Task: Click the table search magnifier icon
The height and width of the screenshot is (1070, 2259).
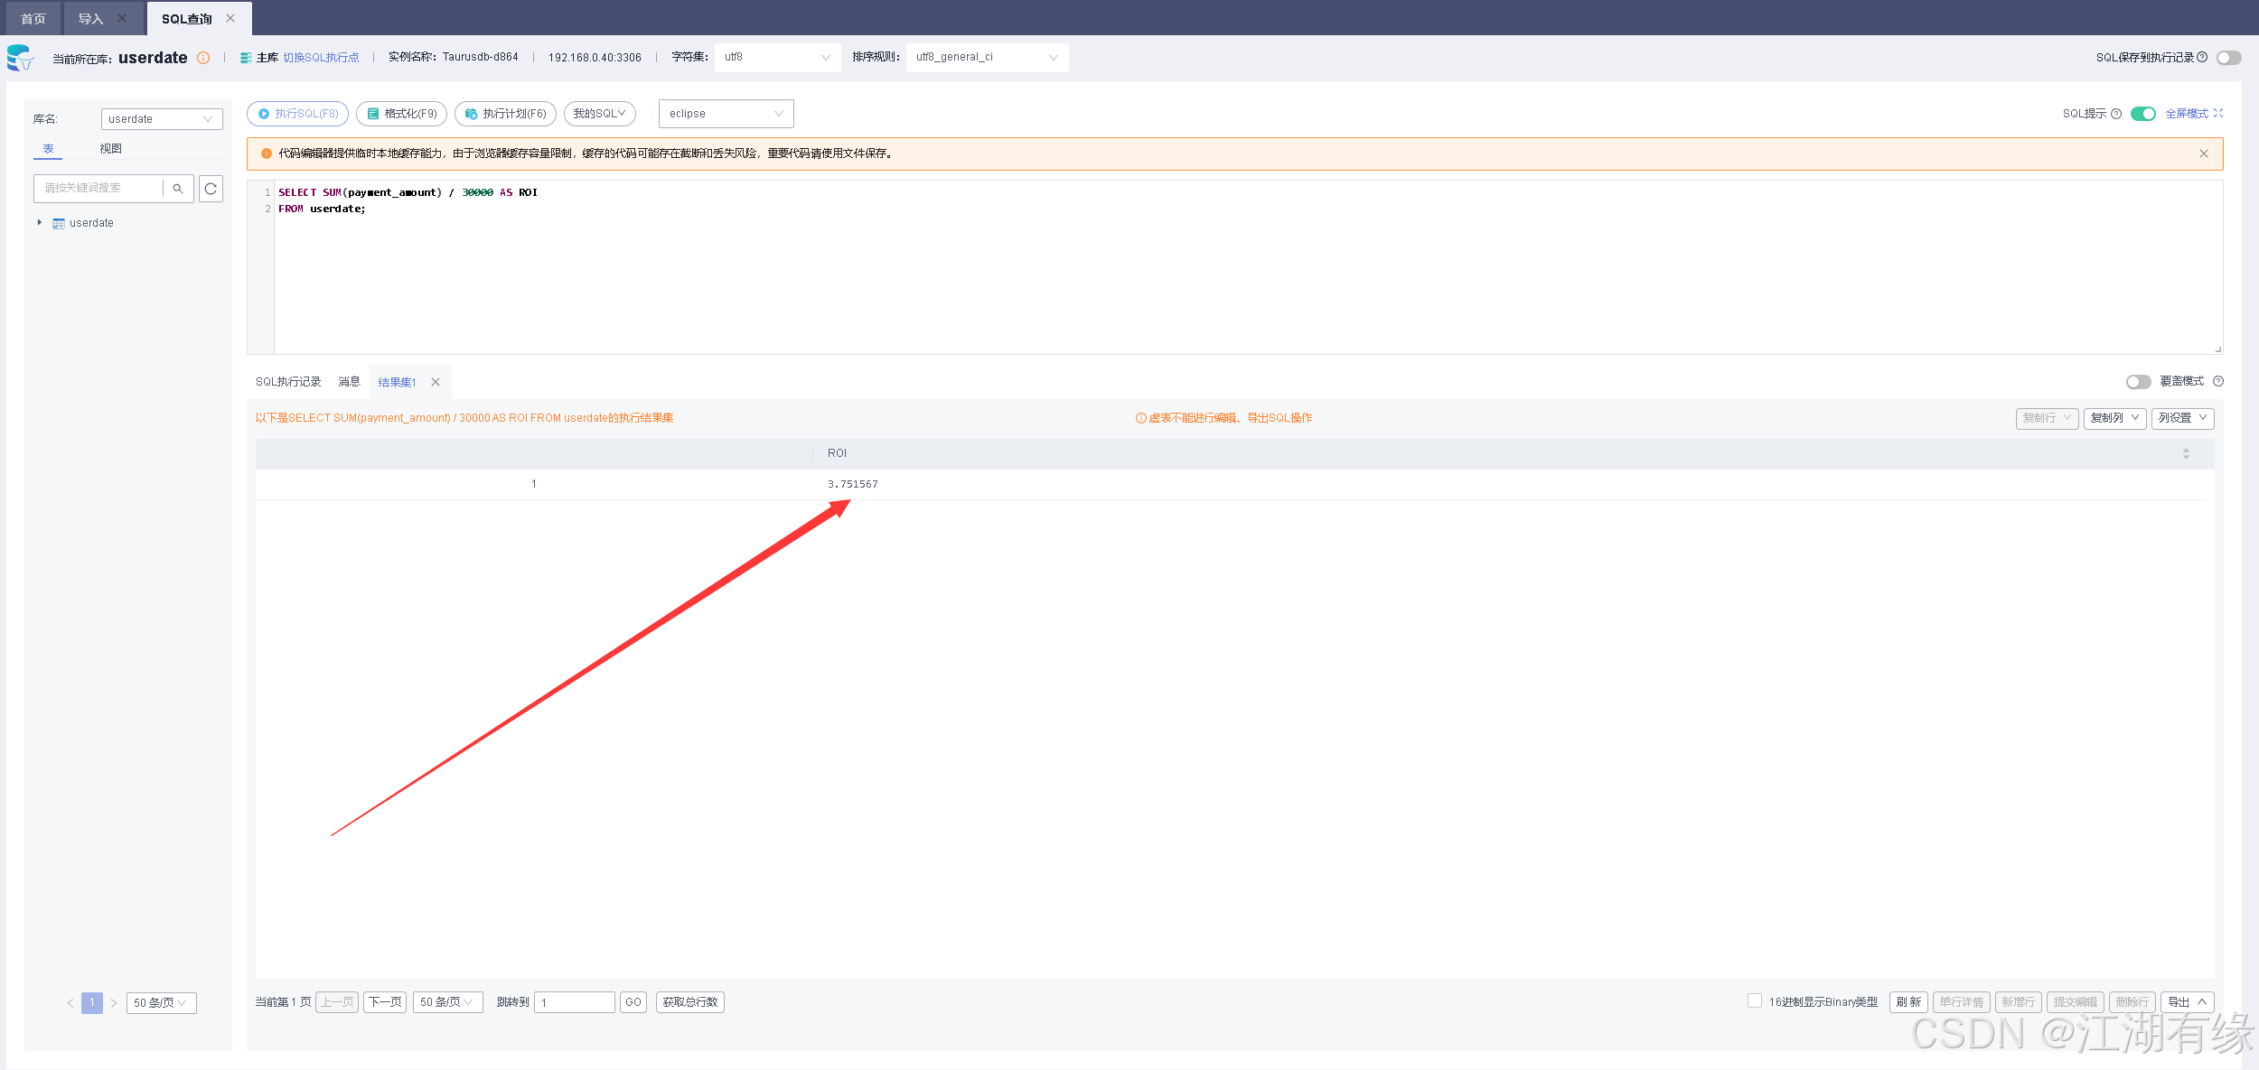Action: (x=178, y=189)
